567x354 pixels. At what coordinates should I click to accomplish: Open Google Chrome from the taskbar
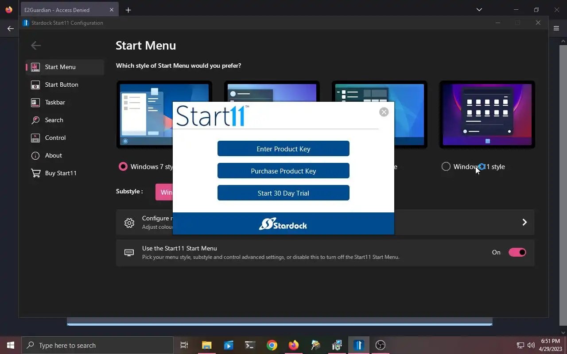coord(272,345)
